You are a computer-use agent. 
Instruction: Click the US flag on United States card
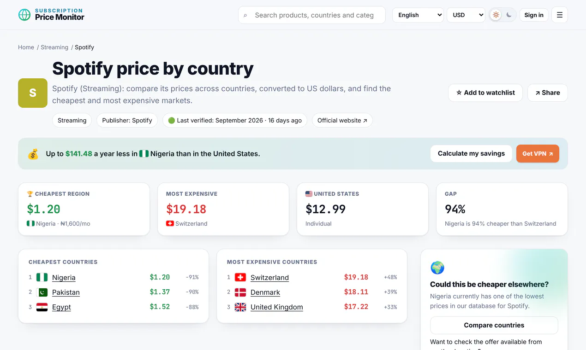(309, 194)
